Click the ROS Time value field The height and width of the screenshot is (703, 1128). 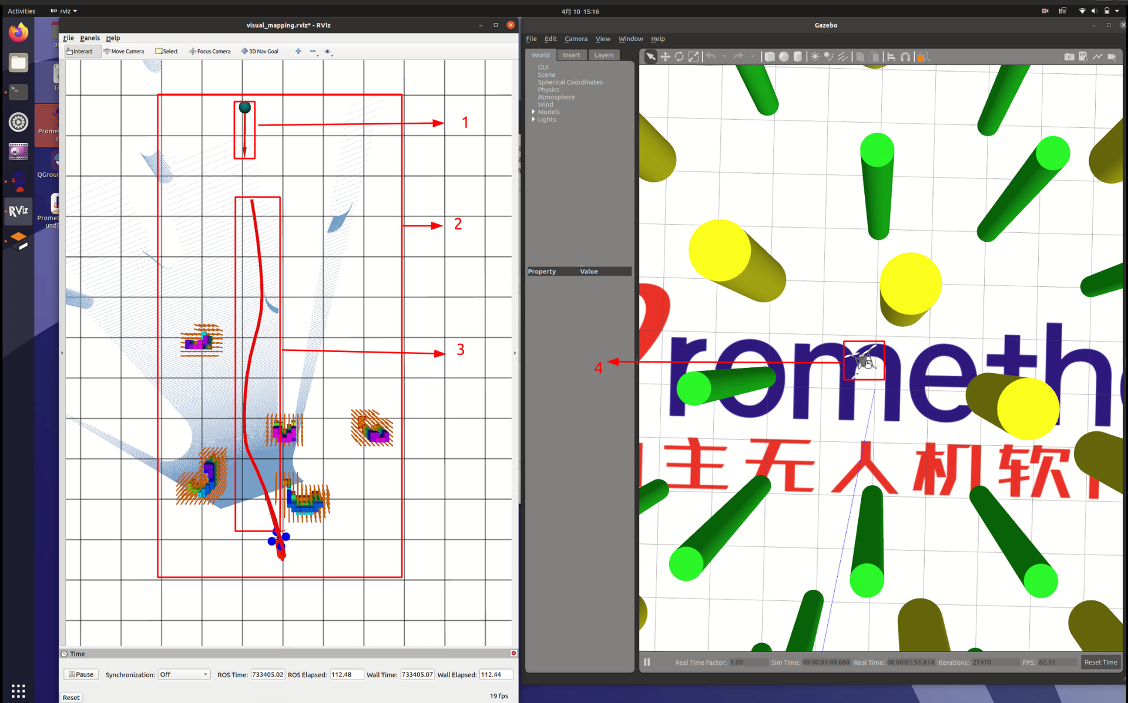pos(267,674)
